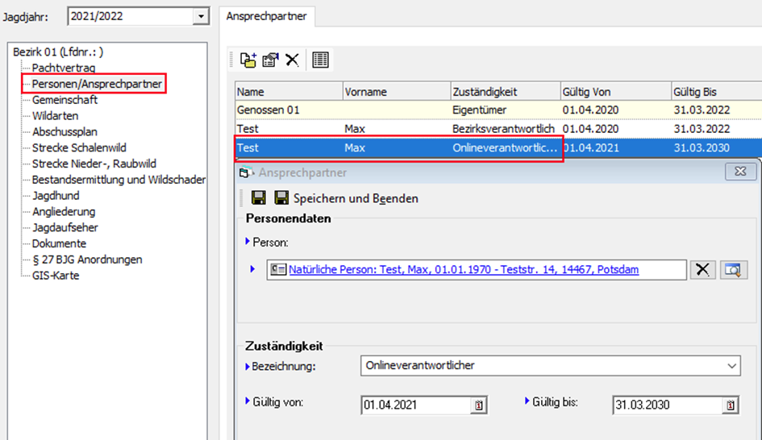Screen dimensions: 762x440
Task: Expand the Bezeichnung dropdown
Action: pos(731,366)
